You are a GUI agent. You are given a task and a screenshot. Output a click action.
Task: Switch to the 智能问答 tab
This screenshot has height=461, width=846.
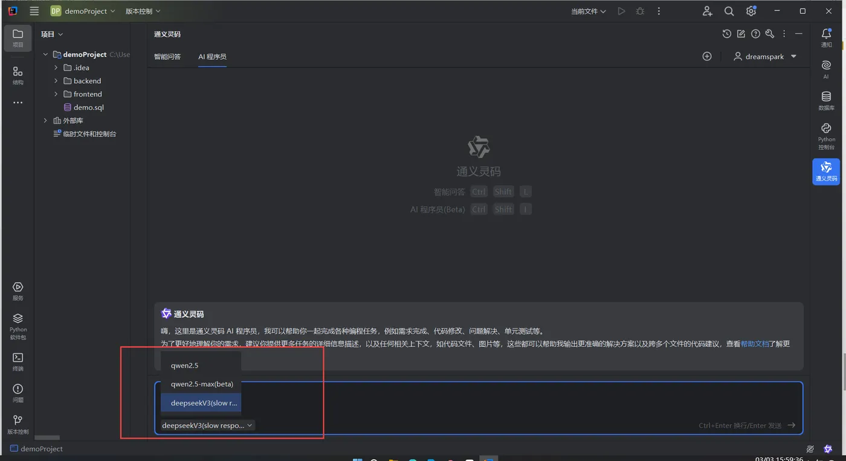167,57
